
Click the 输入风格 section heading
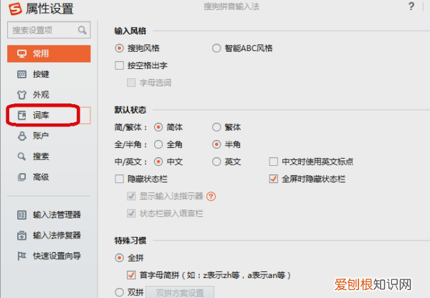[x=130, y=31]
